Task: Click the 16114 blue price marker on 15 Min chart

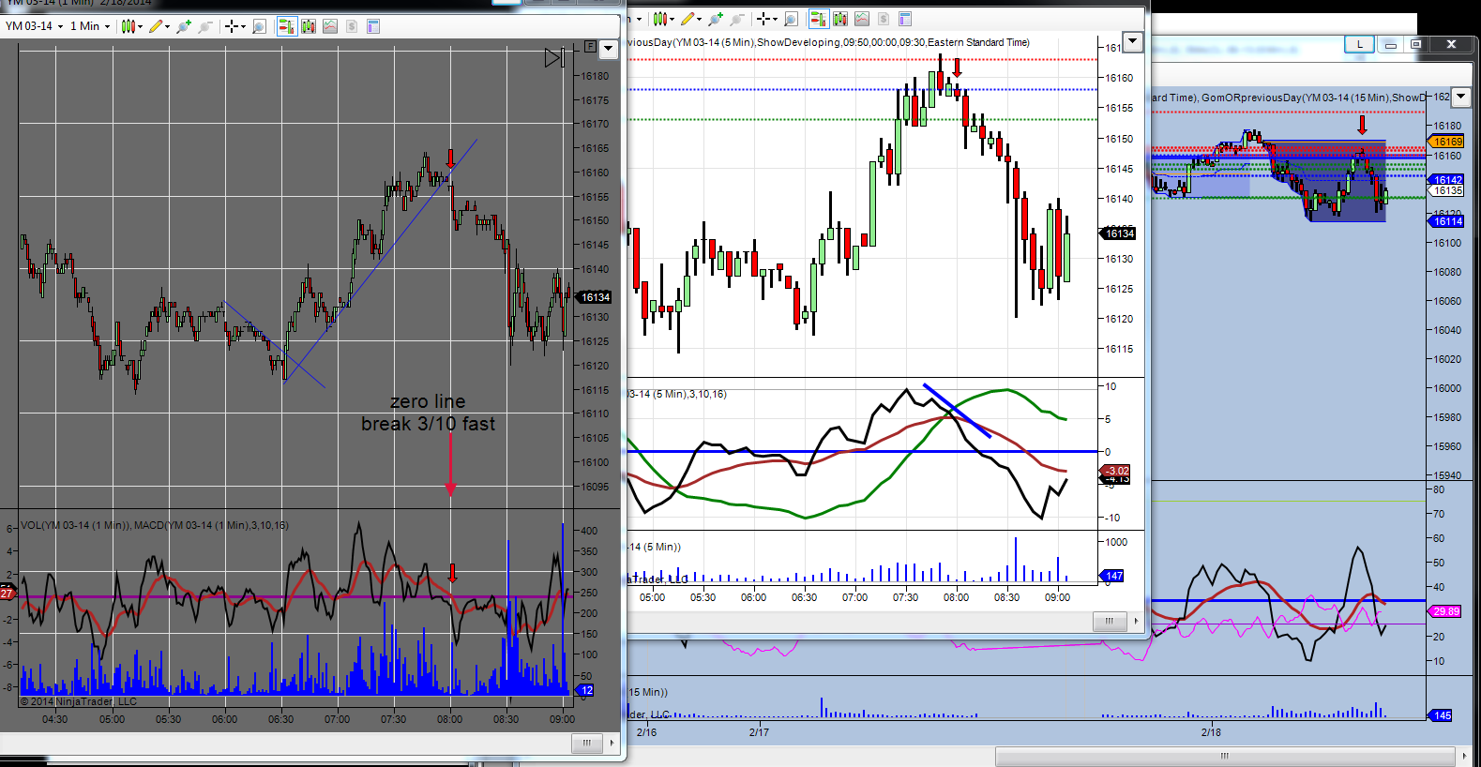Action: pyautogui.click(x=1447, y=221)
